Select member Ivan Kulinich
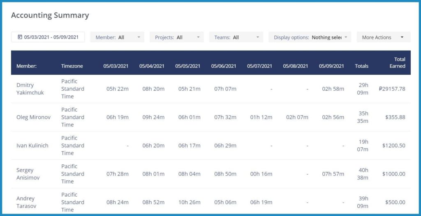421x216 pixels. point(32,145)
